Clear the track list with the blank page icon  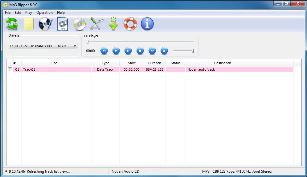pos(28,23)
